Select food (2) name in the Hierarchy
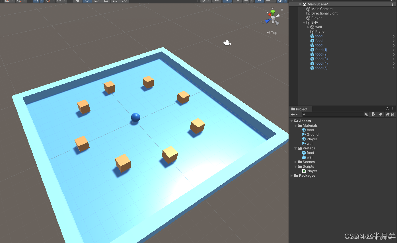Screen dimensions: 397x243 click(x=321, y=54)
